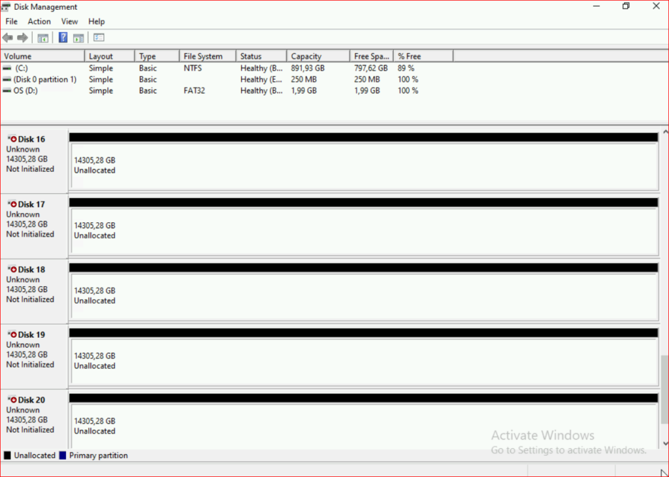Open the View menu
Viewport: 669px width, 477px height.
coord(69,22)
